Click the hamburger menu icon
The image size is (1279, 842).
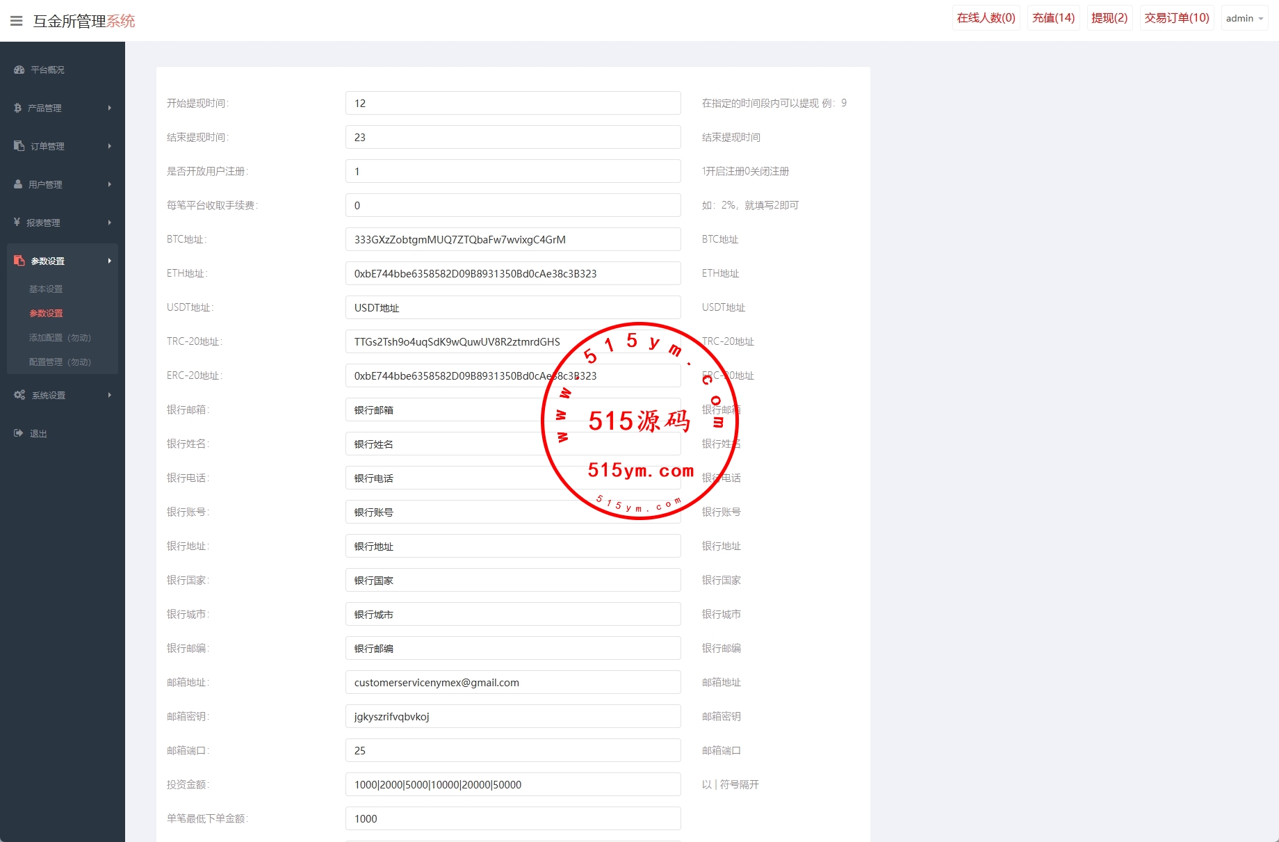(x=17, y=21)
